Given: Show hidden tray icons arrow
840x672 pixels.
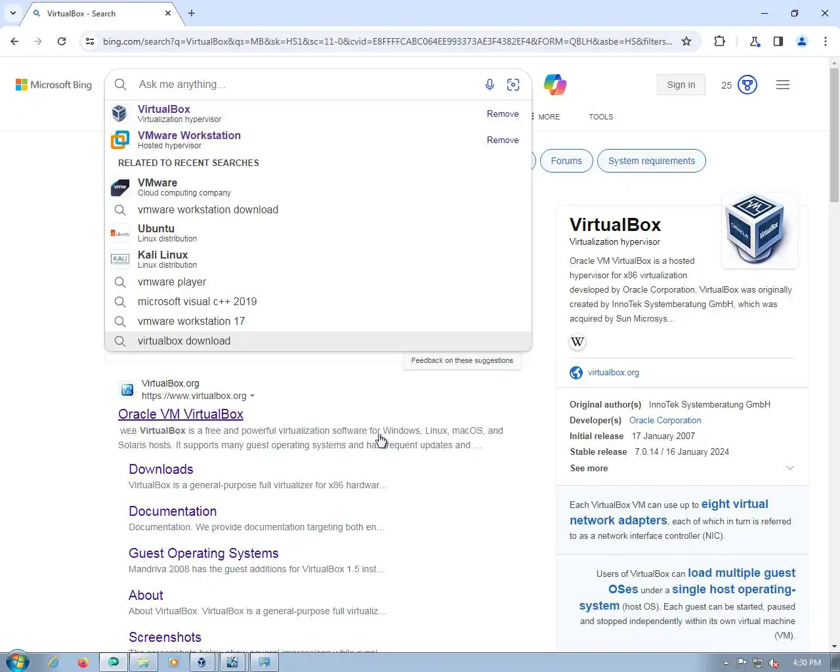Looking at the screenshot, I should 726,663.
